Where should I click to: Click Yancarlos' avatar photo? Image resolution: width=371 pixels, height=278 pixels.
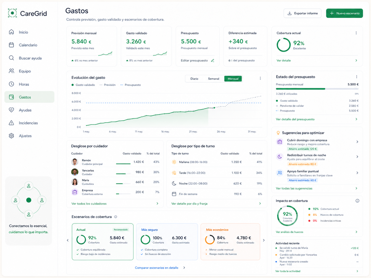pos(75,172)
